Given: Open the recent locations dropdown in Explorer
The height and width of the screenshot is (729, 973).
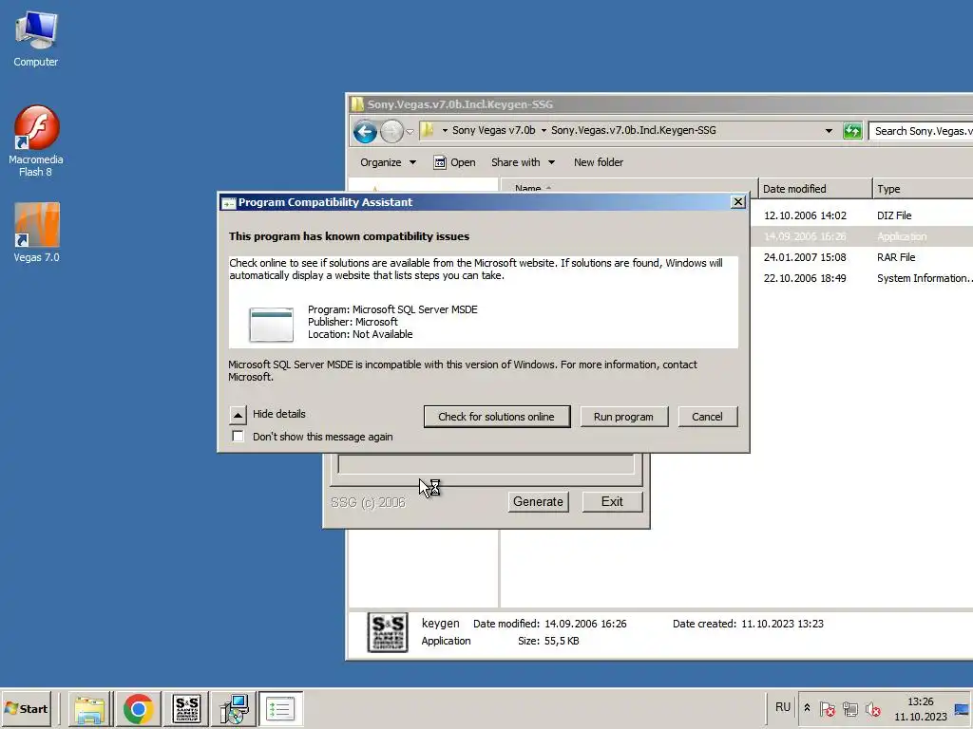Looking at the screenshot, I should tap(410, 131).
